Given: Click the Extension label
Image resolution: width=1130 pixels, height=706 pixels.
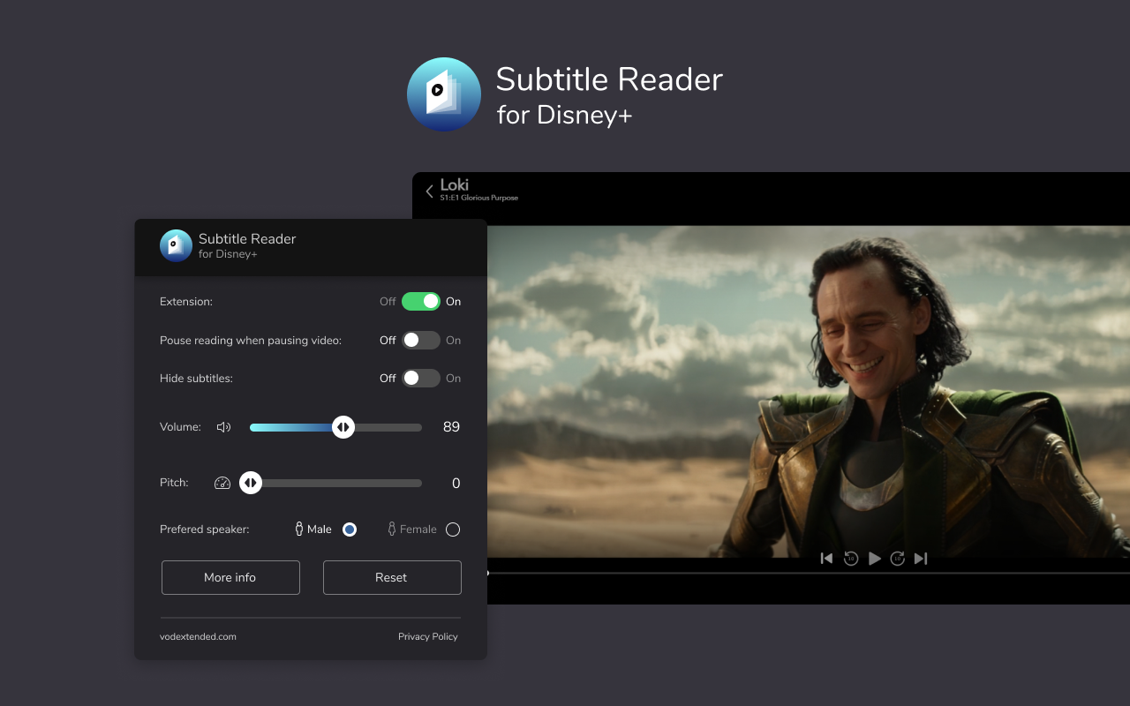Looking at the screenshot, I should point(186,302).
